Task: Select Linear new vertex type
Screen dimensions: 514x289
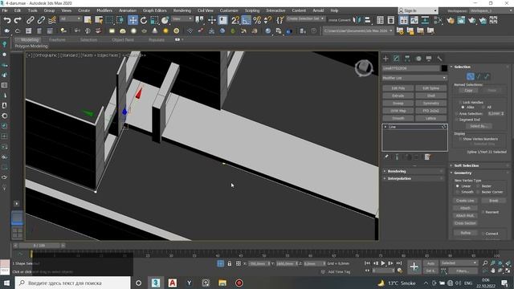Action: (457, 186)
